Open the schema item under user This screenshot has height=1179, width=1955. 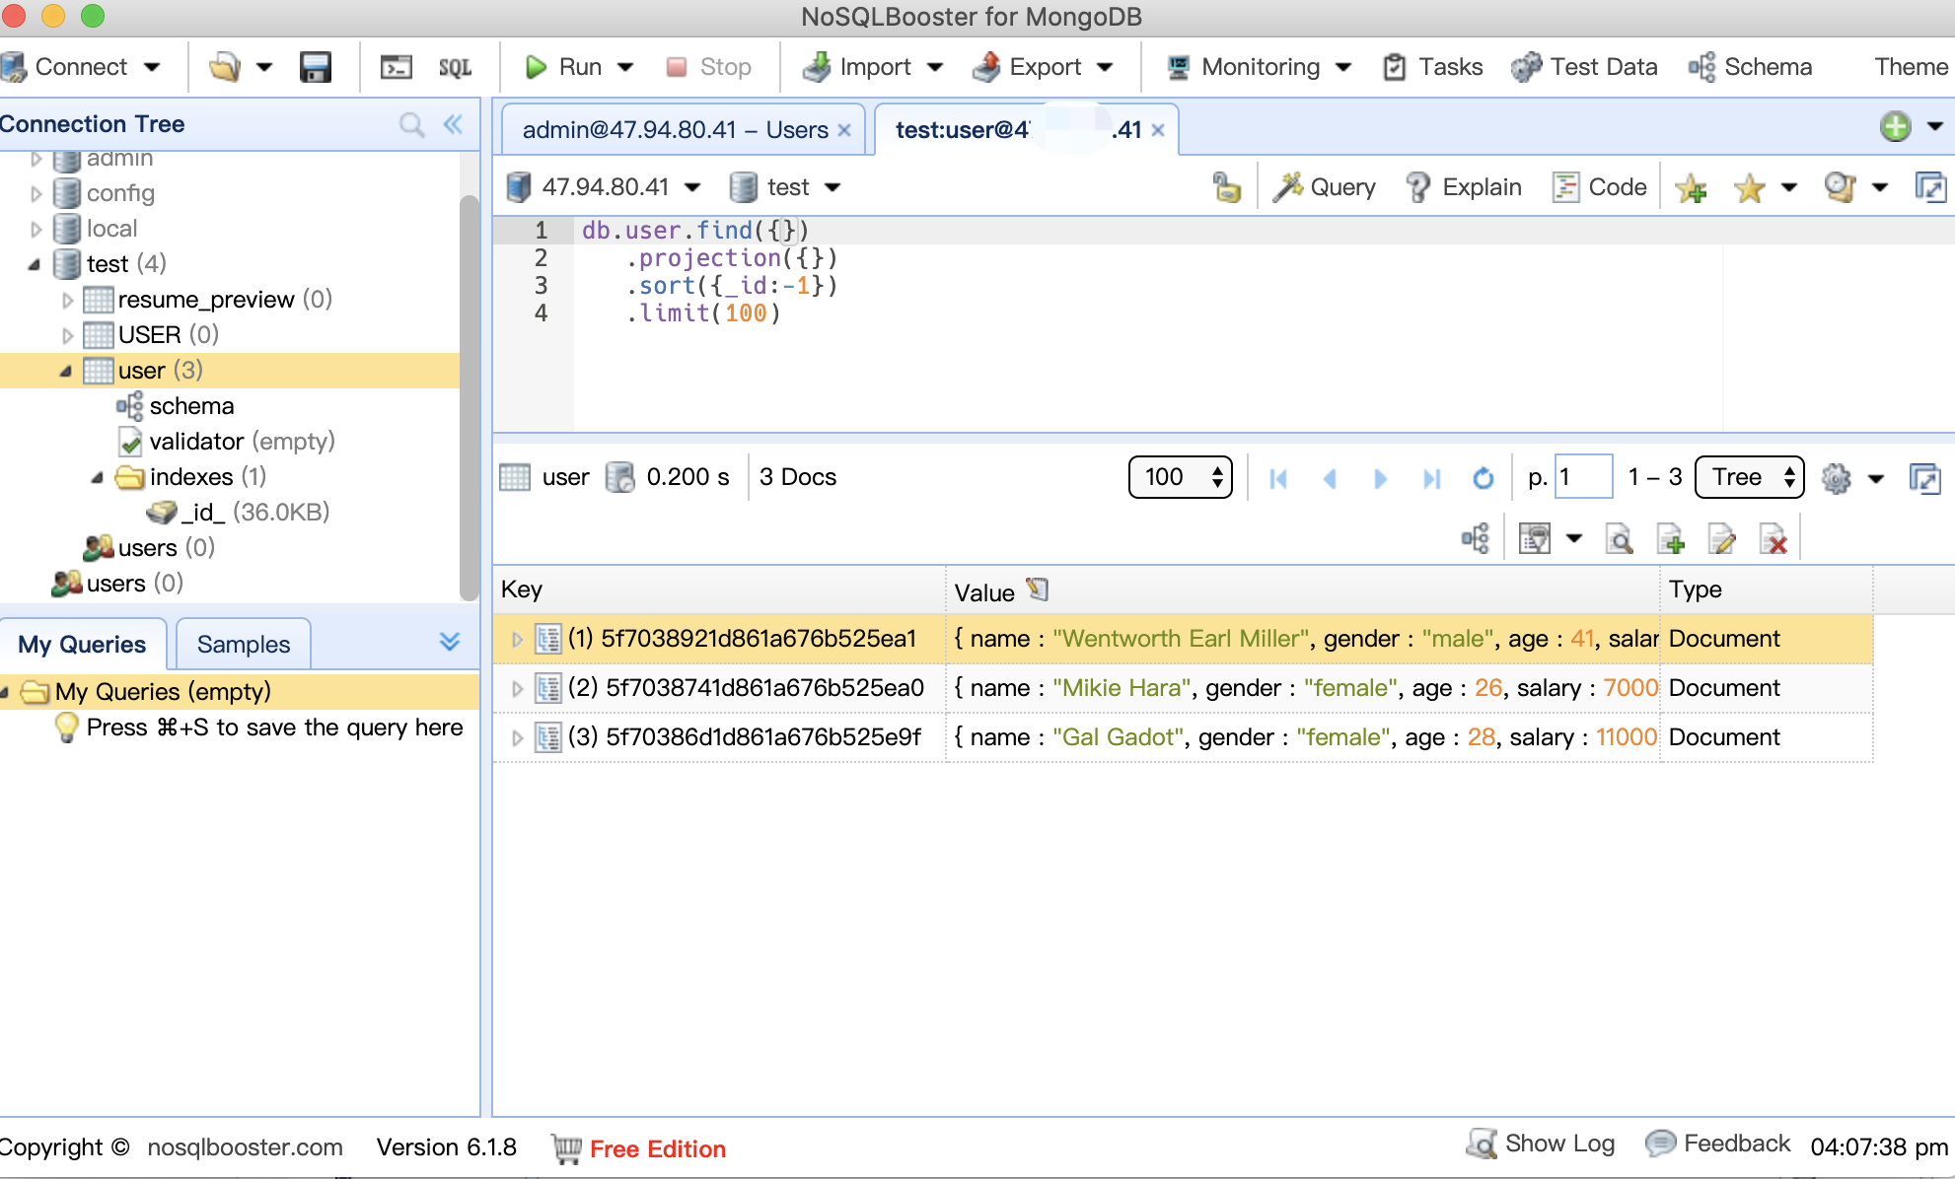(176, 406)
